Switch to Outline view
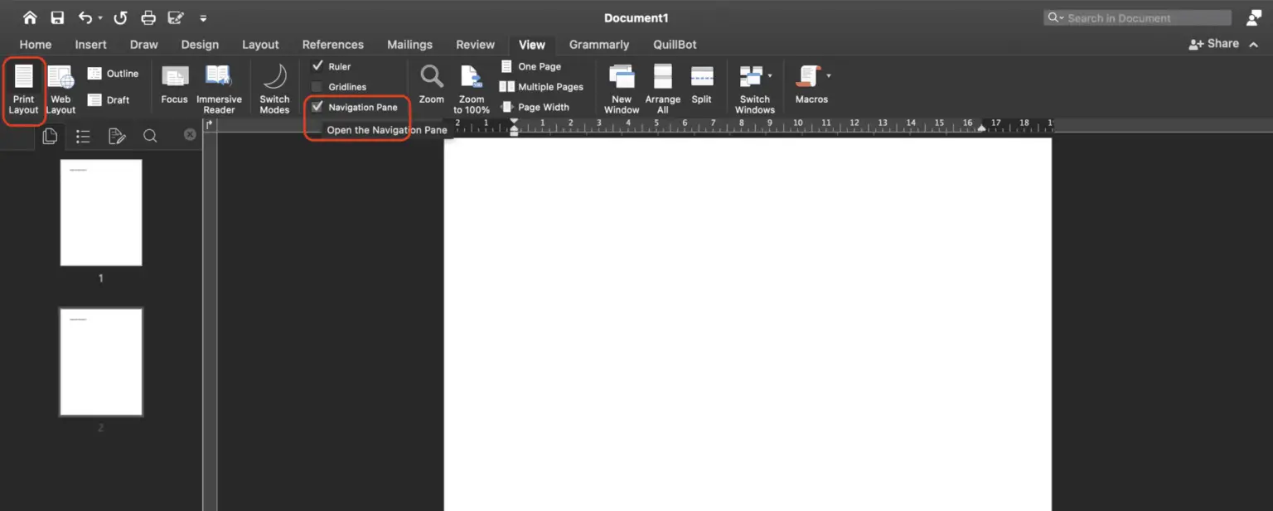This screenshot has height=511, width=1273. (x=114, y=74)
